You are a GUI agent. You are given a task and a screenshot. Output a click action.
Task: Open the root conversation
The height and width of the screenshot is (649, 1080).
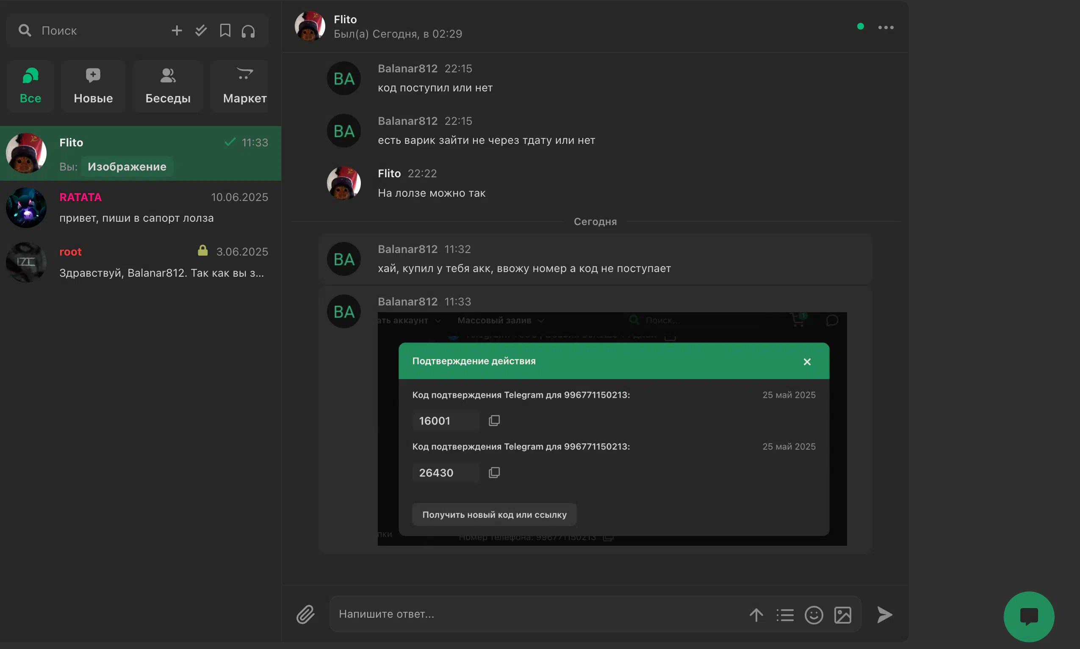tap(141, 262)
